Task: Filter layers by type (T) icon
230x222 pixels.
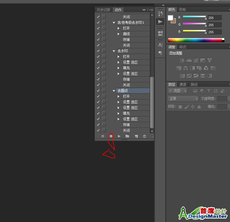Action: tap(208, 91)
